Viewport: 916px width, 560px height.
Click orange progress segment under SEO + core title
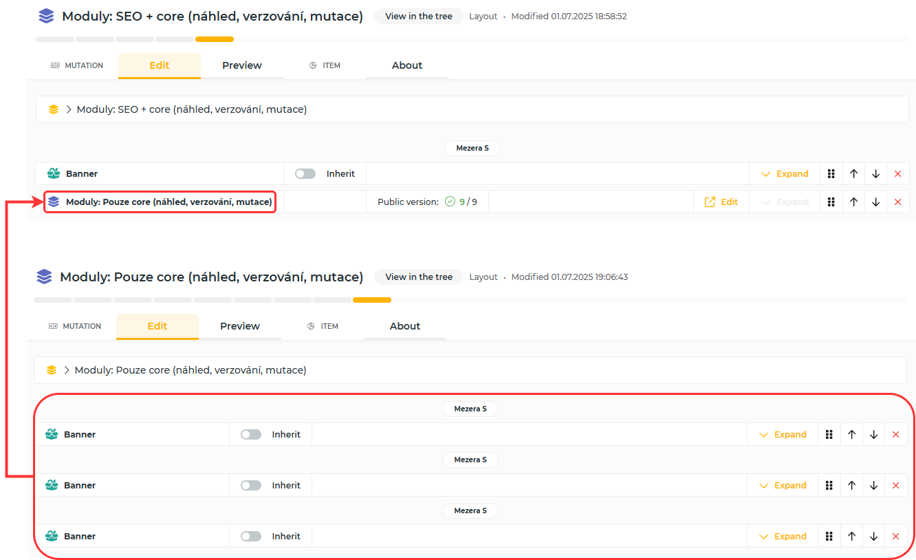click(215, 39)
